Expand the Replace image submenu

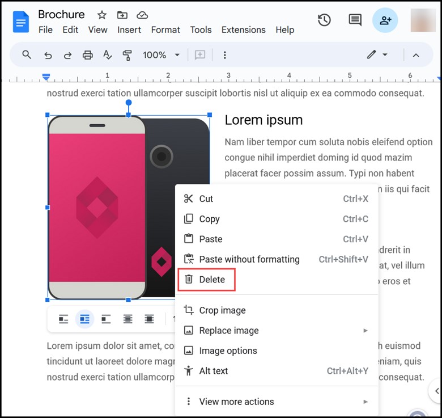(277, 331)
